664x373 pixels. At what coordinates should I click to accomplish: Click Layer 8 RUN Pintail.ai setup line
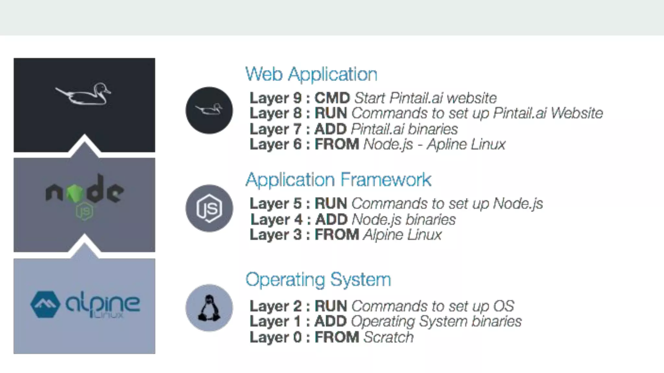click(426, 113)
